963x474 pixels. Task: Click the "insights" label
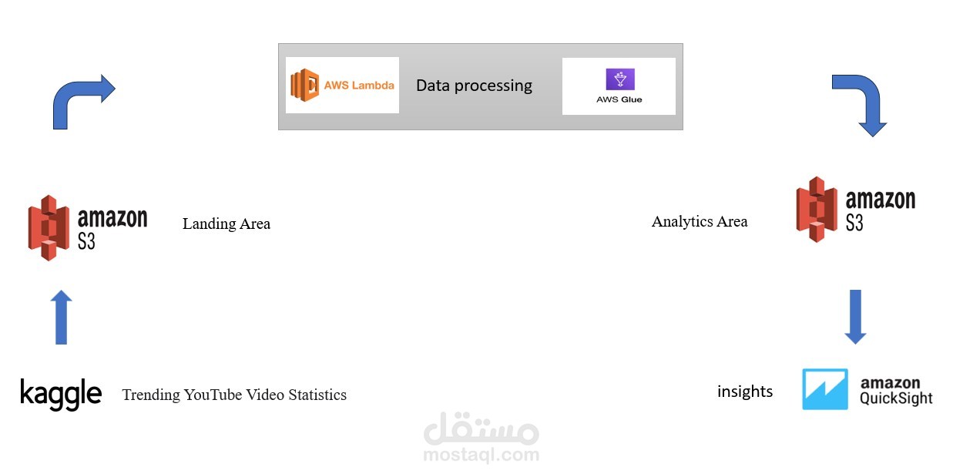click(x=745, y=392)
